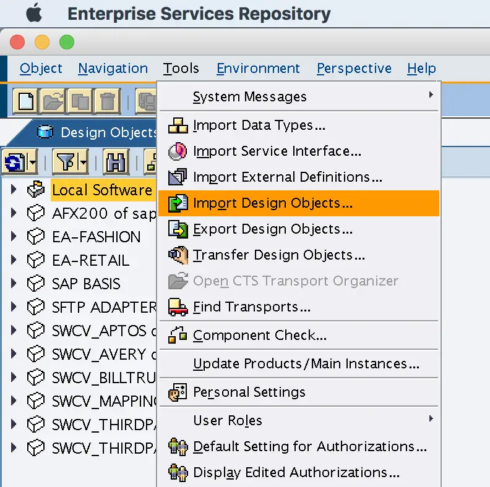
Task: Open the System Messages submenu arrow
Action: point(431,95)
